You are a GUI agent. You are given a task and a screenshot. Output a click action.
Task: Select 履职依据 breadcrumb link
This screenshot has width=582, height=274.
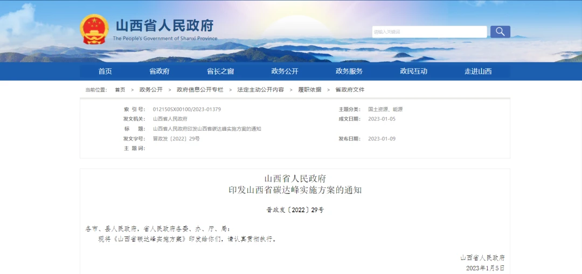309,90
